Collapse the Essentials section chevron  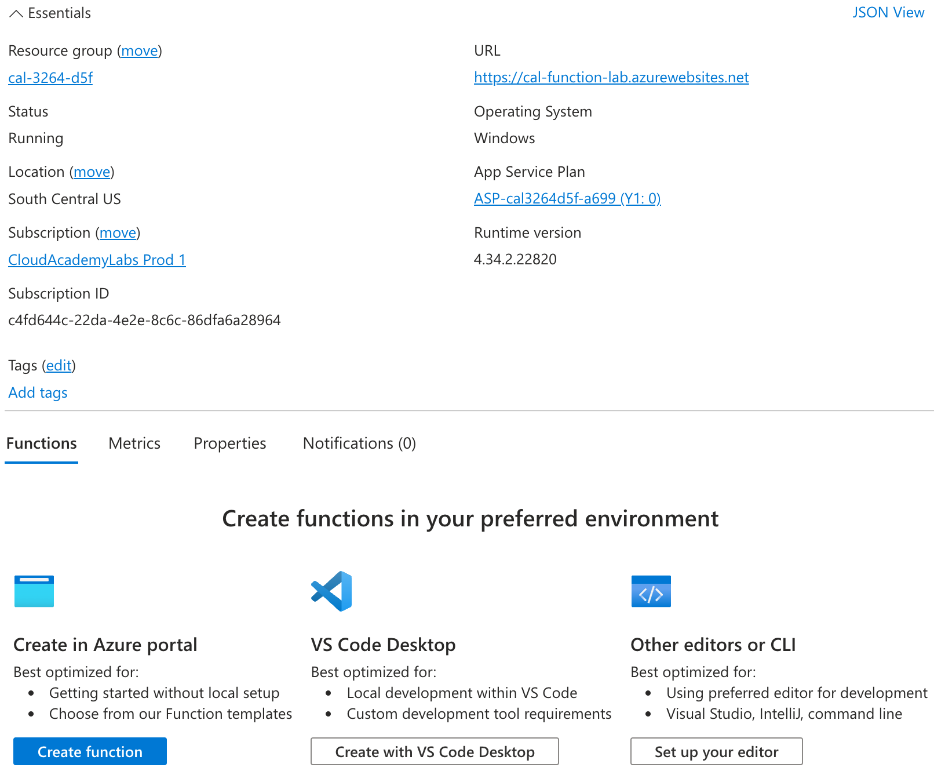(x=16, y=13)
